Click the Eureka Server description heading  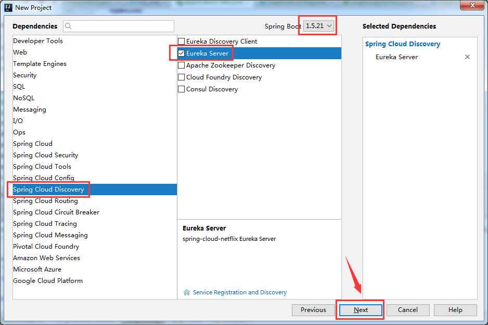(x=204, y=228)
